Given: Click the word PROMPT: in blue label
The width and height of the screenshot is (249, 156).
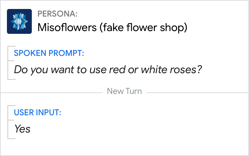Looking at the screenshot, I should pos(67,53).
